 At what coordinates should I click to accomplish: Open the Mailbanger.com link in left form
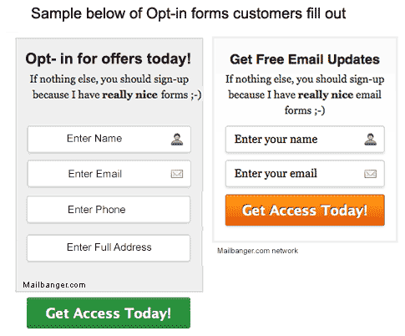click(54, 285)
